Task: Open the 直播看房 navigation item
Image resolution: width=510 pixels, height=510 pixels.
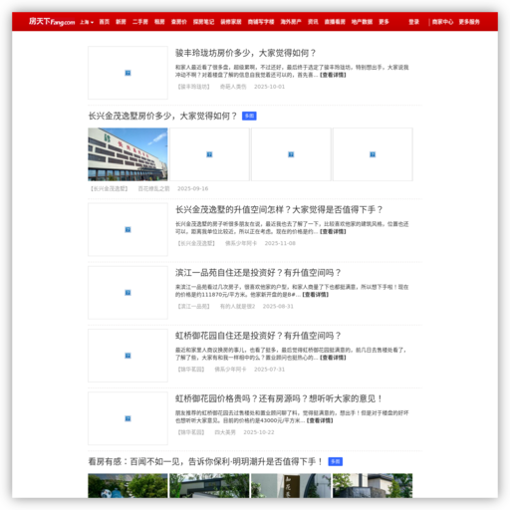Action: 335,22
